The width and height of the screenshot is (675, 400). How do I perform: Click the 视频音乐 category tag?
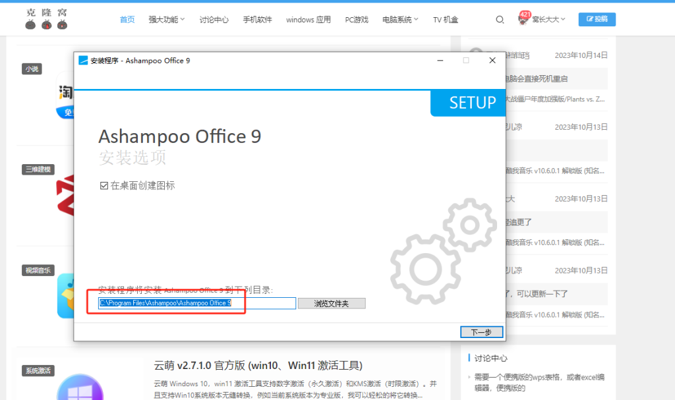[x=38, y=270]
